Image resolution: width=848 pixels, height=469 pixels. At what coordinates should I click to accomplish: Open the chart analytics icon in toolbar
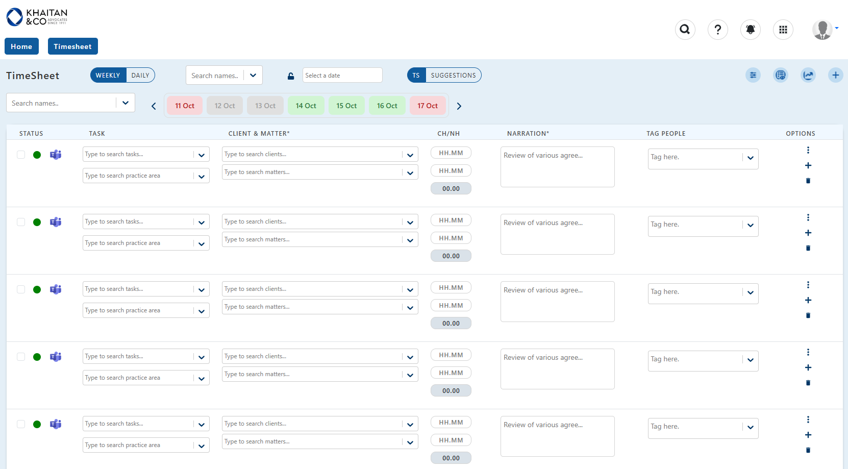click(x=808, y=76)
